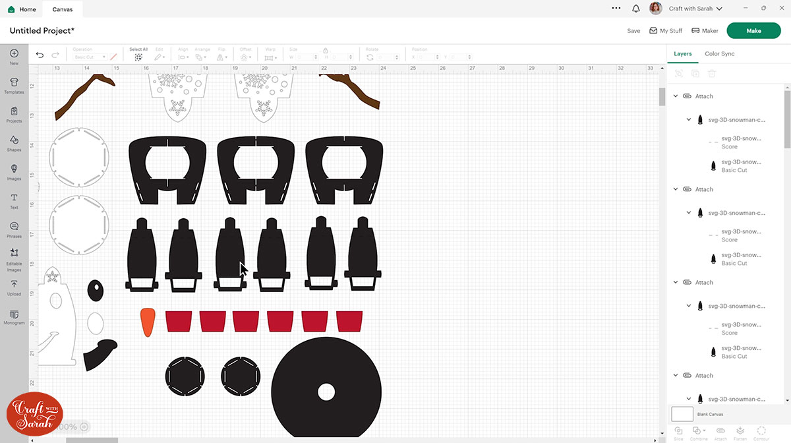
Task: Click the Group icon atop Layers panel
Action: pyautogui.click(x=679, y=73)
